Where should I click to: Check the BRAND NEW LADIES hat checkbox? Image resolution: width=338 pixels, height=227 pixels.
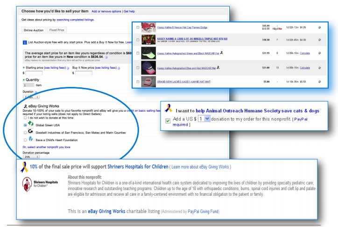click(138, 82)
